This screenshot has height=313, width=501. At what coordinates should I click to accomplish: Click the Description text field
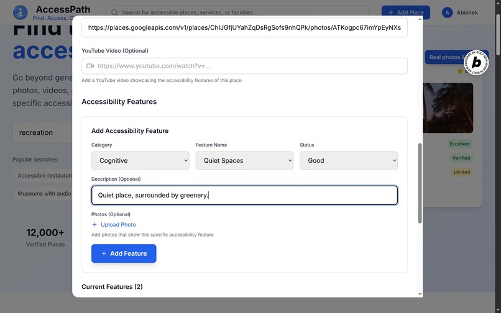[x=244, y=195]
